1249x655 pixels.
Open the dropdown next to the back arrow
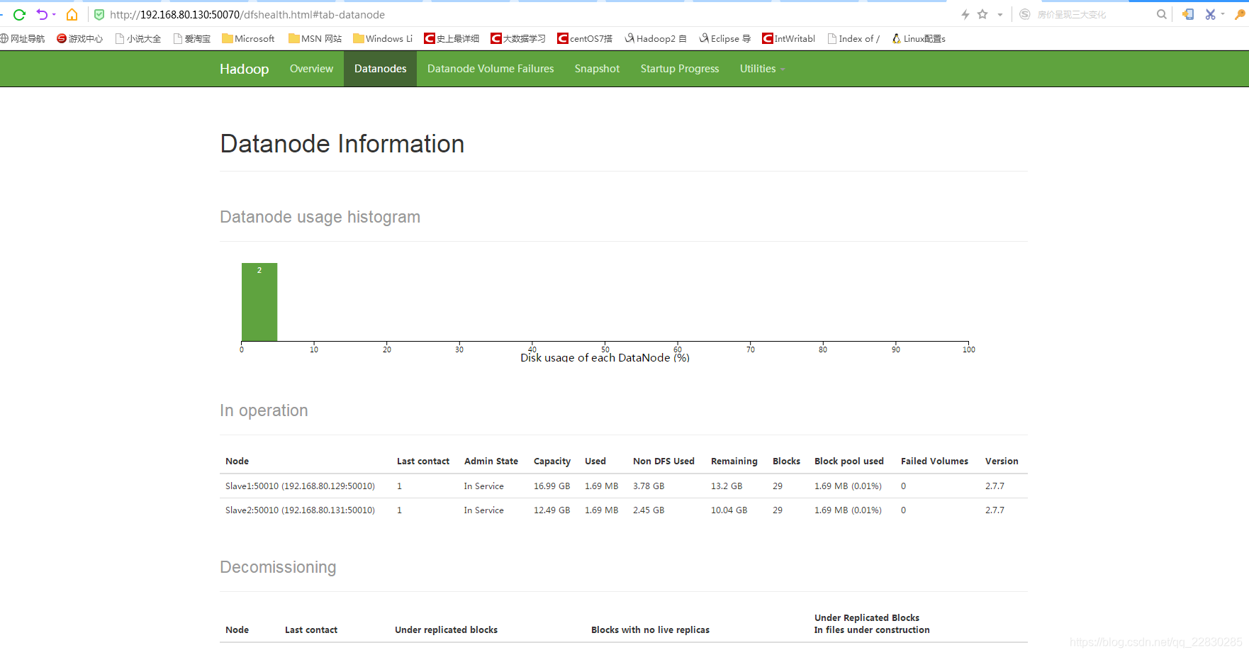point(54,15)
